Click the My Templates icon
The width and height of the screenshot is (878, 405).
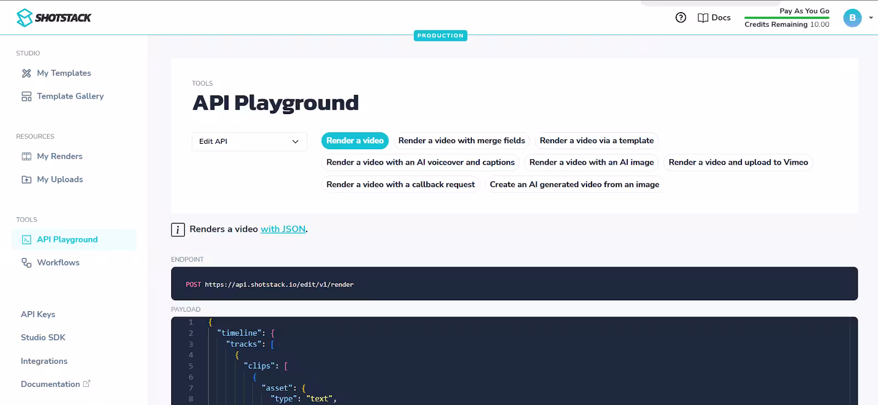pyautogui.click(x=26, y=73)
